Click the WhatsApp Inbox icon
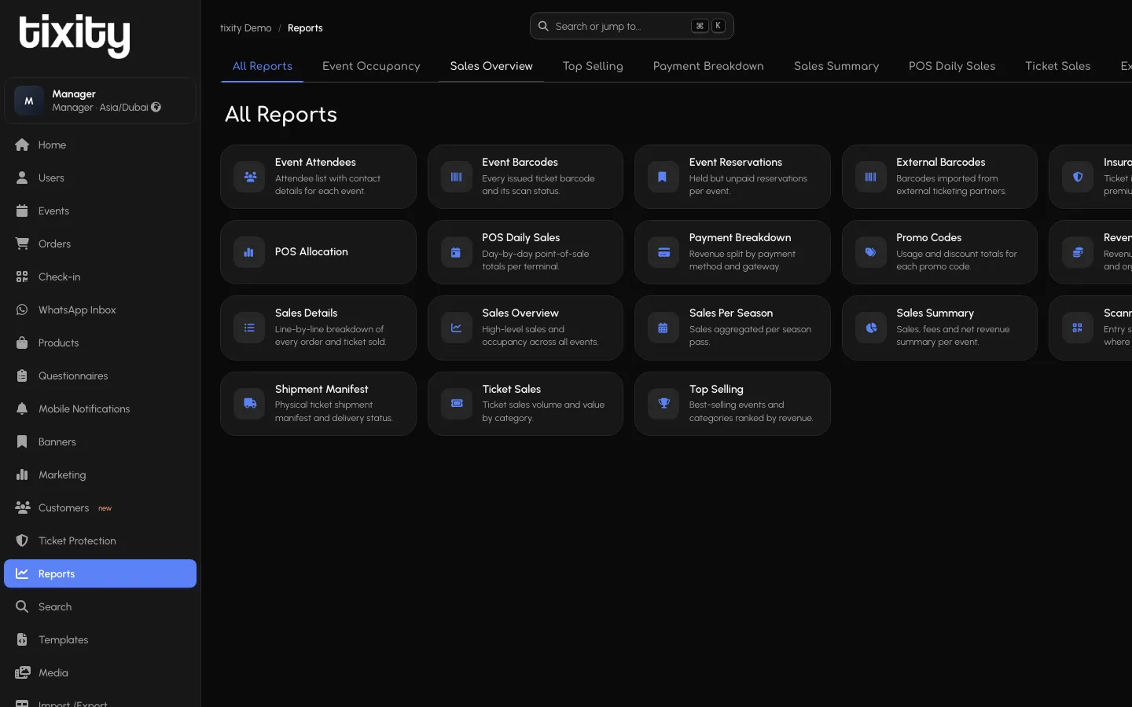The width and height of the screenshot is (1132, 707). pyautogui.click(x=22, y=310)
